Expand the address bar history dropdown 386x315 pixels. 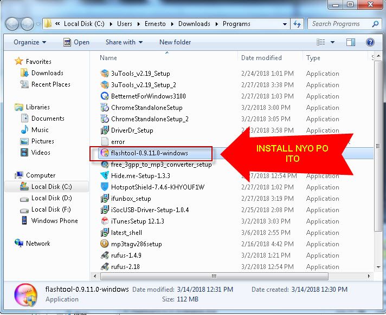[285, 24]
